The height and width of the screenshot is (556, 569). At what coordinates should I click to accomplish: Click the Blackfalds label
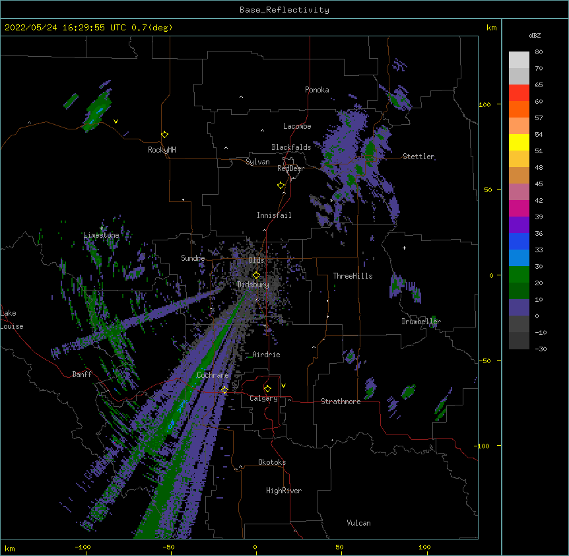[x=291, y=147]
